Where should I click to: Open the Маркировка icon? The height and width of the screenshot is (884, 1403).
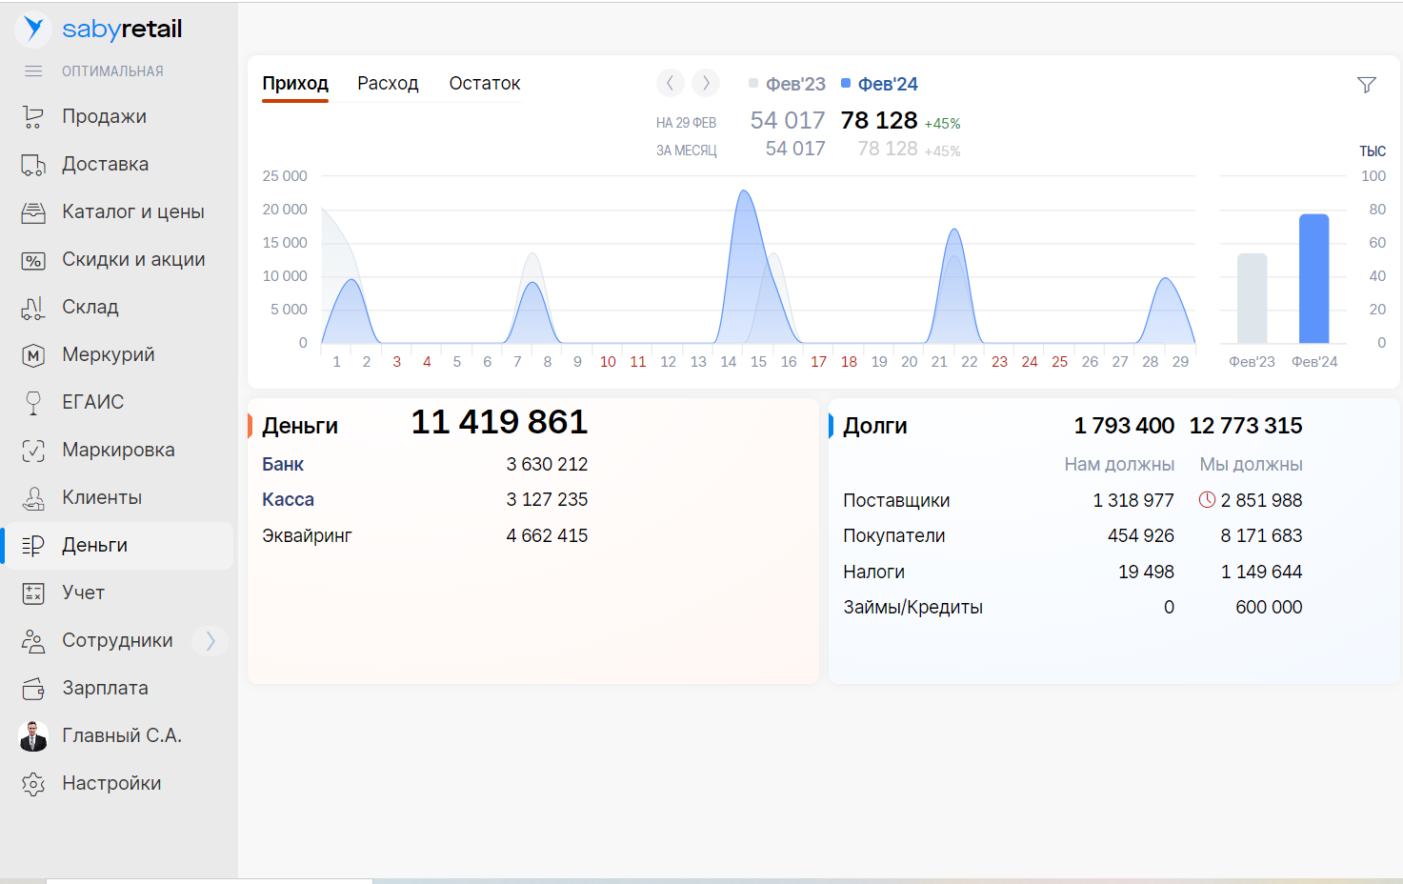tap(33, 451)
